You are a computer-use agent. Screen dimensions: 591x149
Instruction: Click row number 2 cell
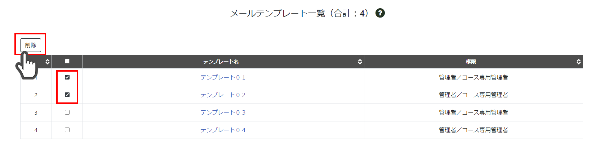[36, 95]
